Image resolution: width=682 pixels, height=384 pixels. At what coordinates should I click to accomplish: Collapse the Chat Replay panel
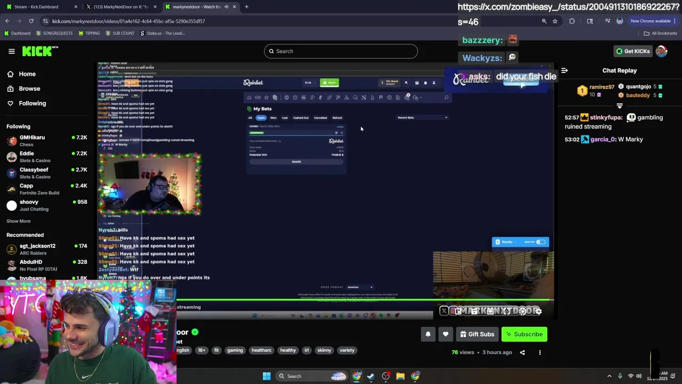pyautogui.click(x=564, y=70)
